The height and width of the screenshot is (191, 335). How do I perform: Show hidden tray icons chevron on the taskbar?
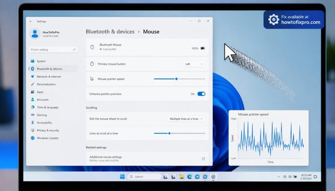[x=279, y=177]
